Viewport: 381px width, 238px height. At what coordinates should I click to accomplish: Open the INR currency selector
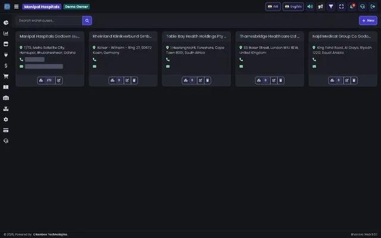click(x=273, y=7)
